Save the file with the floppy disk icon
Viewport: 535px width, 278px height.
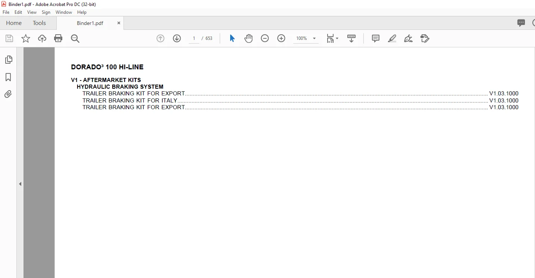(x=9, y=38)
